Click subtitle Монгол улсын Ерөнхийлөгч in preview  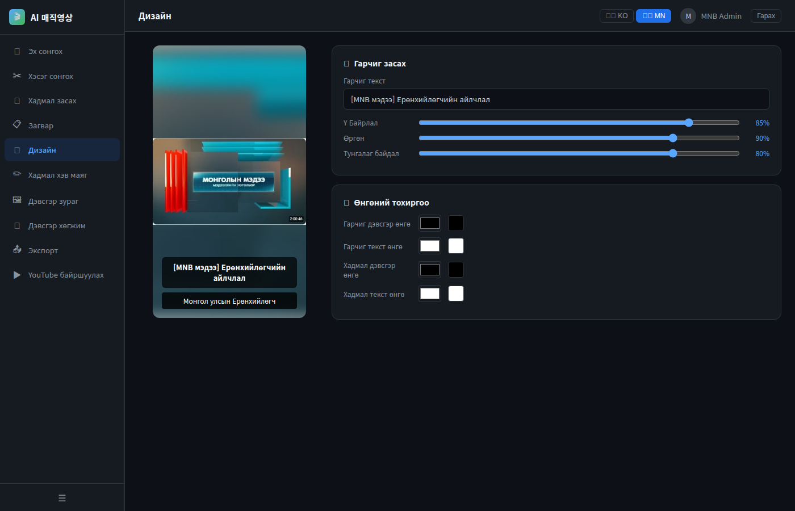tap(229, 301)
